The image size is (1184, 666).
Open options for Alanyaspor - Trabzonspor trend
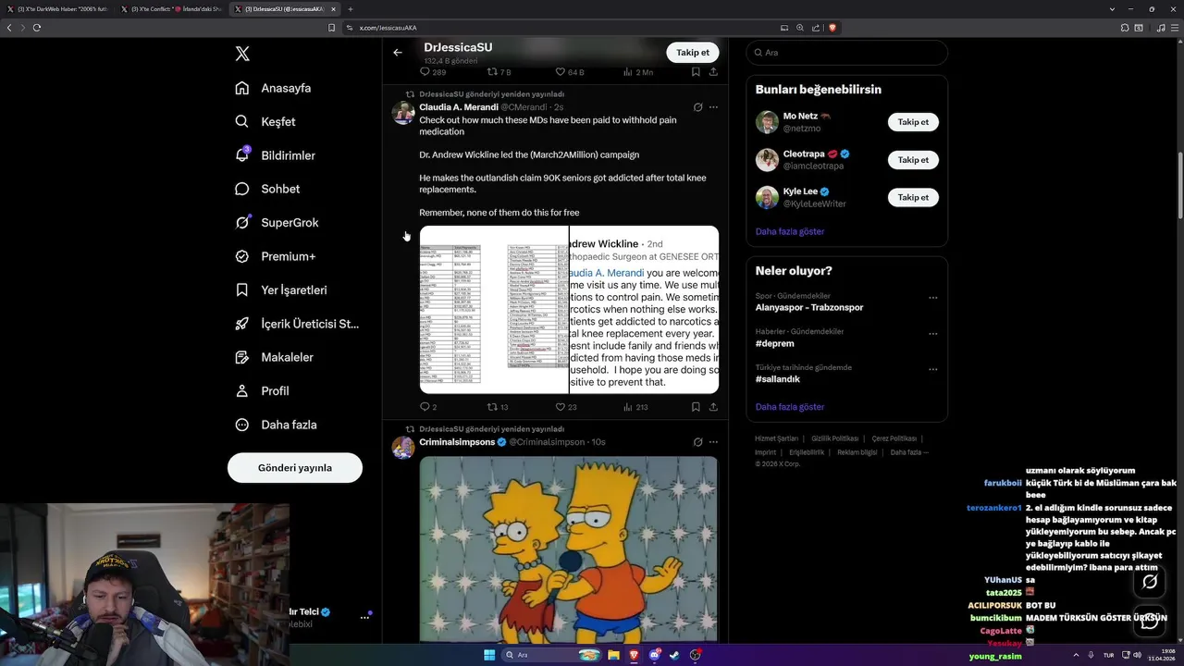pyautogui.click(x=932, y=298)
